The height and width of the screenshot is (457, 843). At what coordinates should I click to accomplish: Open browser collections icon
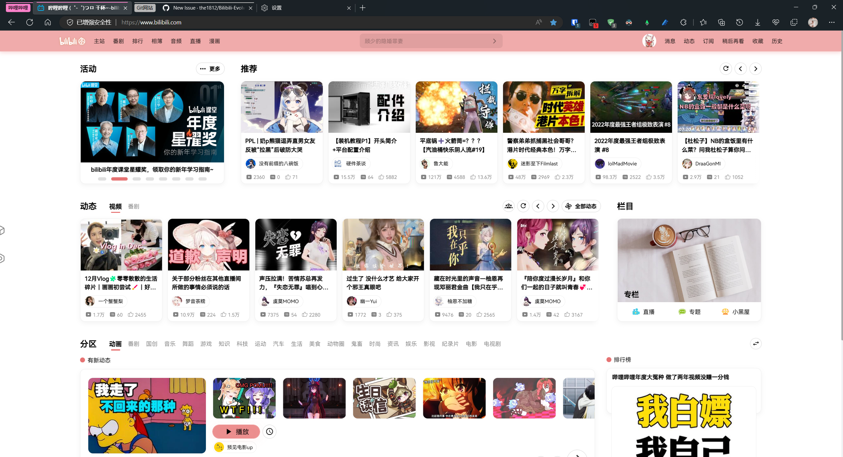click(721, 22)
